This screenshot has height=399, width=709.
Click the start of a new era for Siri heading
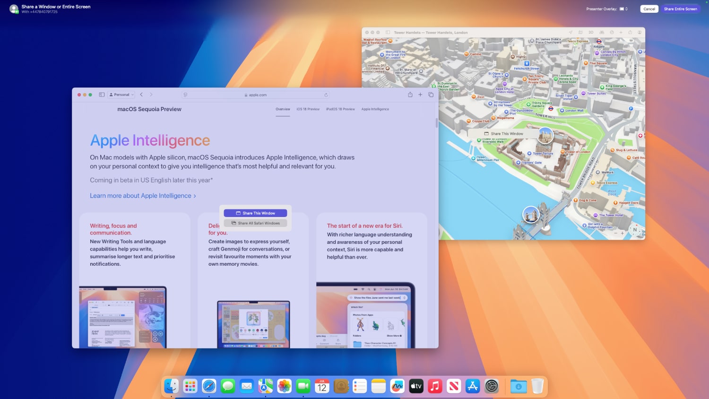[x=365, y=226]
